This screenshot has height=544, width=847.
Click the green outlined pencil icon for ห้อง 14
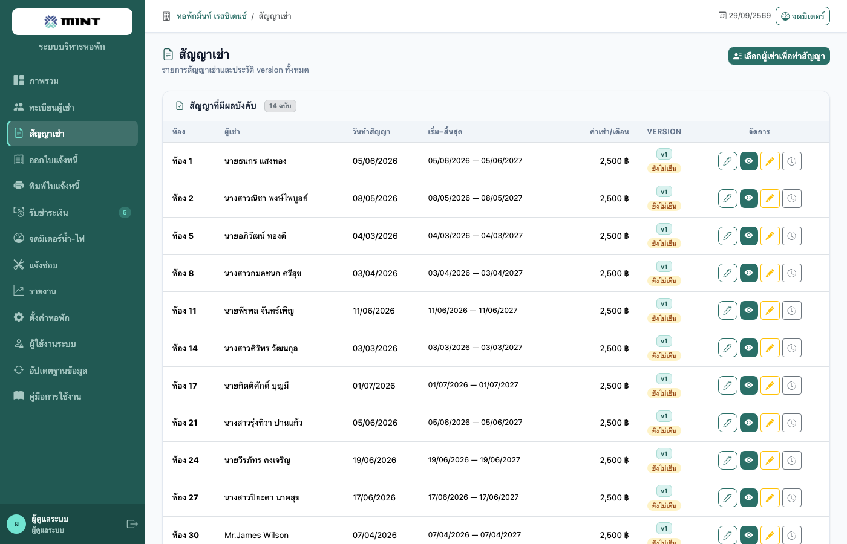[x=728, y=348]
